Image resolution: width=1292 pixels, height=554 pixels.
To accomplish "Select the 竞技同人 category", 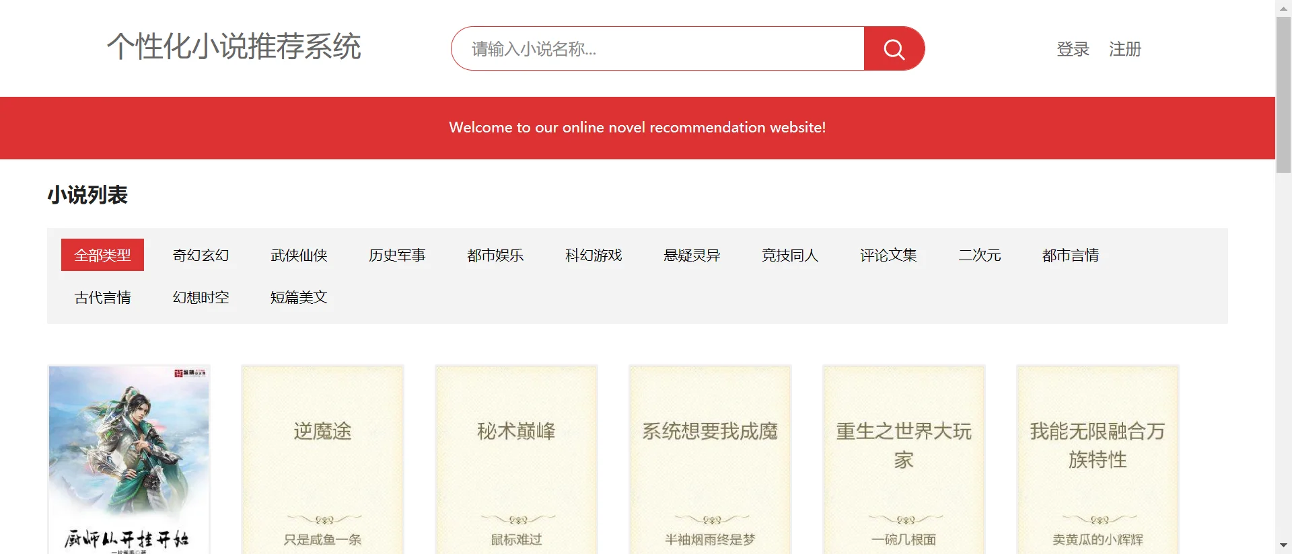I will click(x=790, y=255).
